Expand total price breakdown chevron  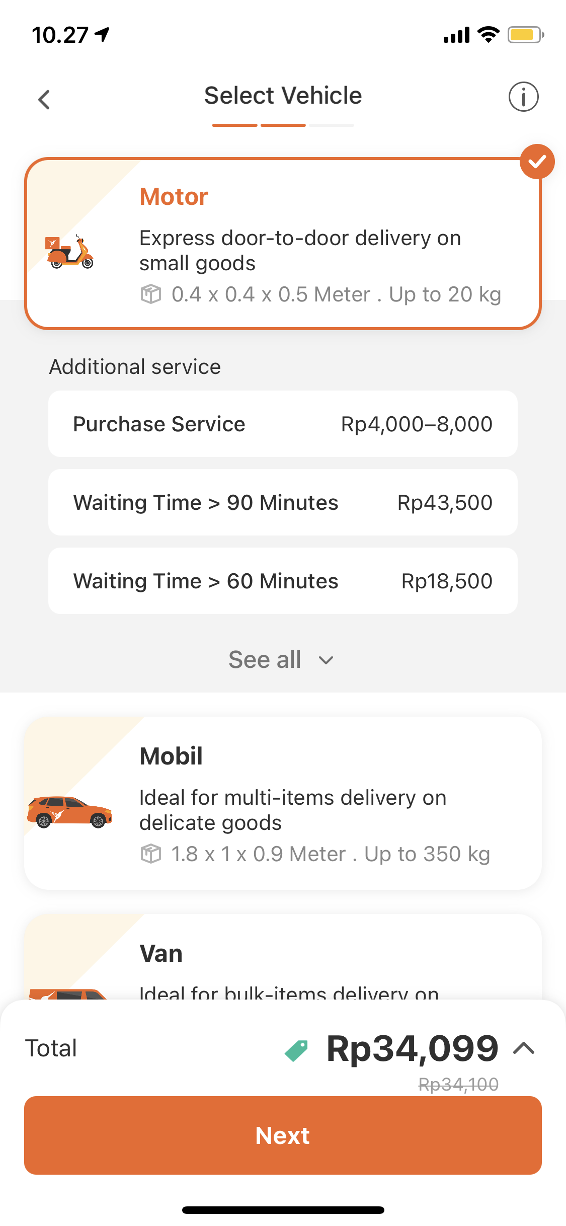pyautogui.click(x=524, y=1048)
